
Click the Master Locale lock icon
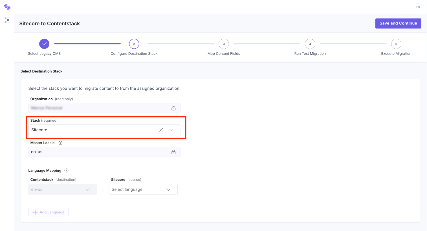click(173, 152)
